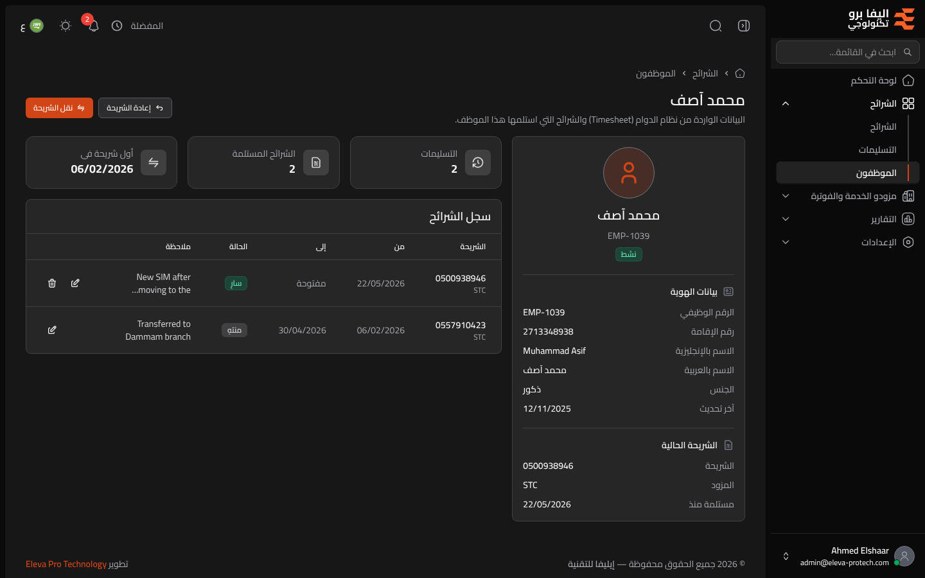Open لوحة التحكم dashboard menu item
Image resolution: width=925 pixels, height=578 pixels.
848,80
